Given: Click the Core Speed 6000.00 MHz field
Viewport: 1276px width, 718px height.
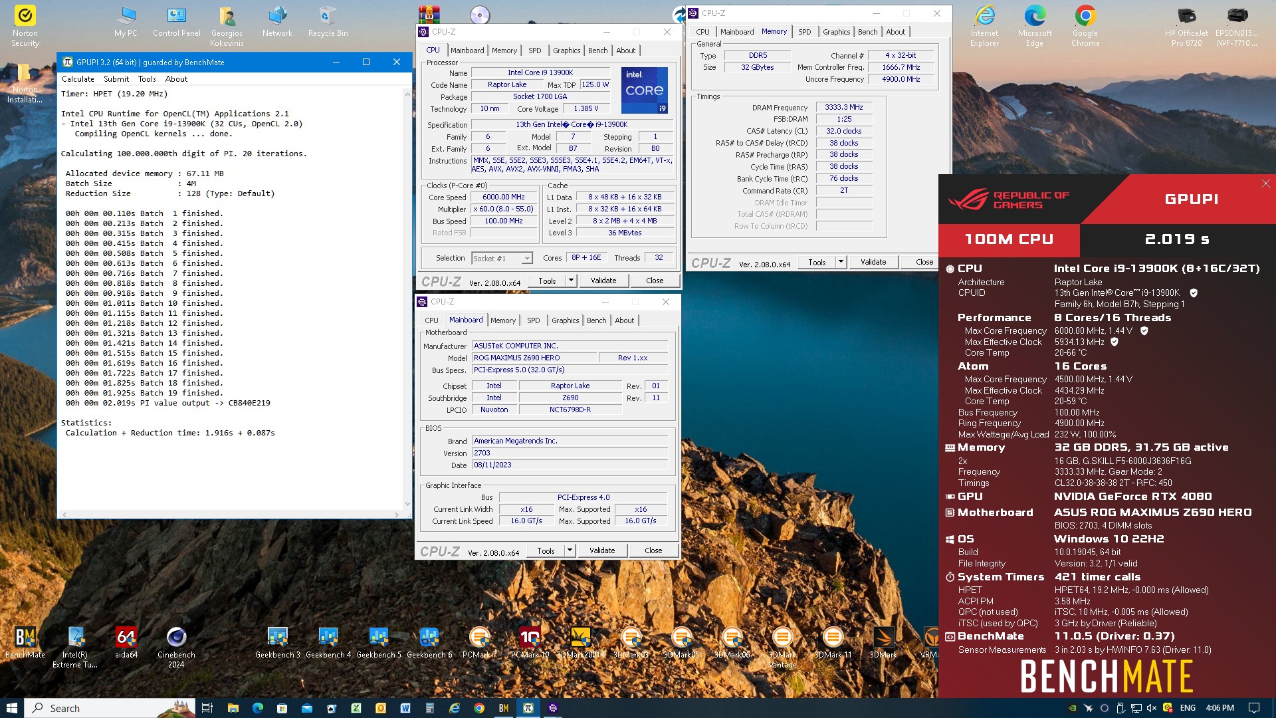Looking at the screenshot, I should tap(504, 197).
